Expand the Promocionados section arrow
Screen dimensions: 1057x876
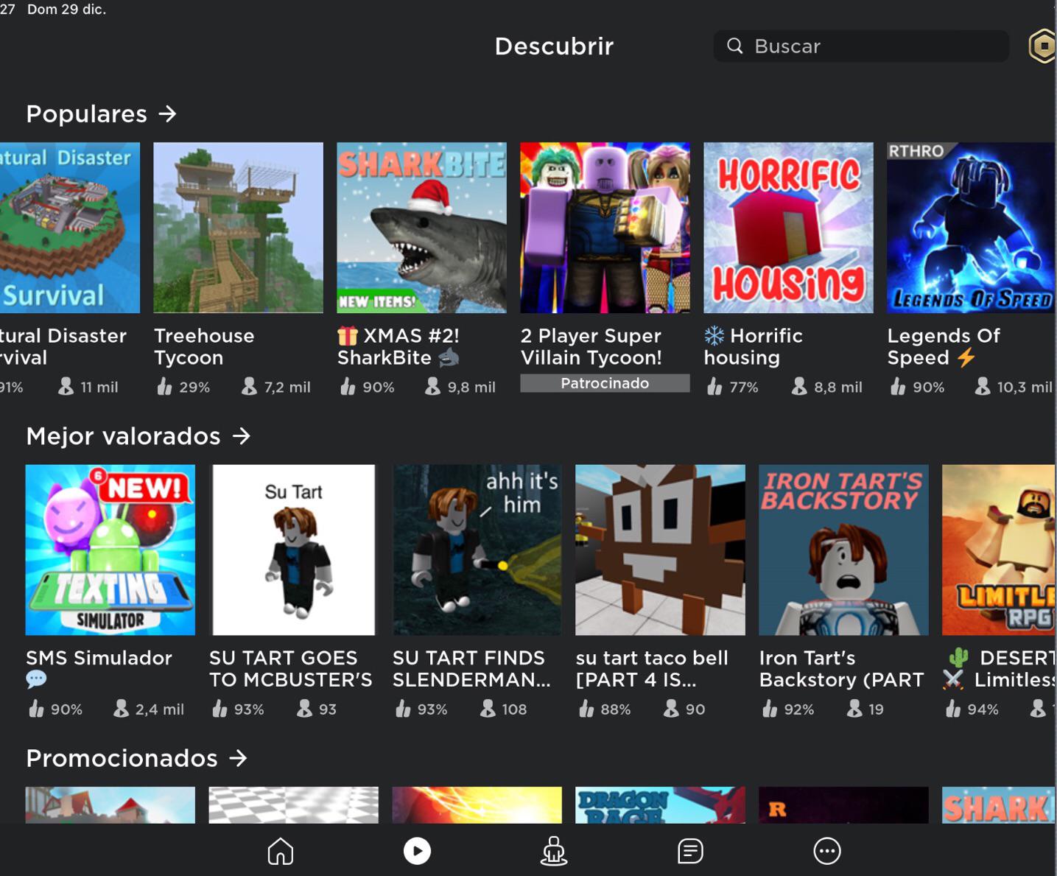tap(238, 758)
